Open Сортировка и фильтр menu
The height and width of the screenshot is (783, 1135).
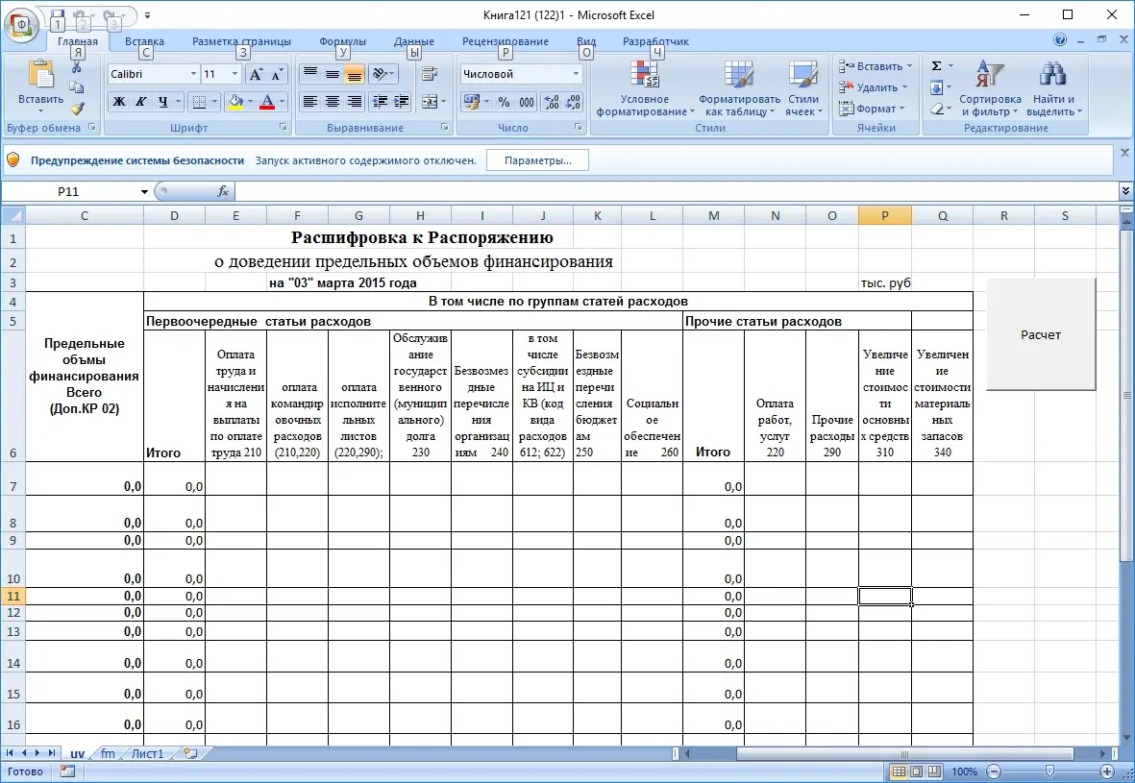click(990, 88)
